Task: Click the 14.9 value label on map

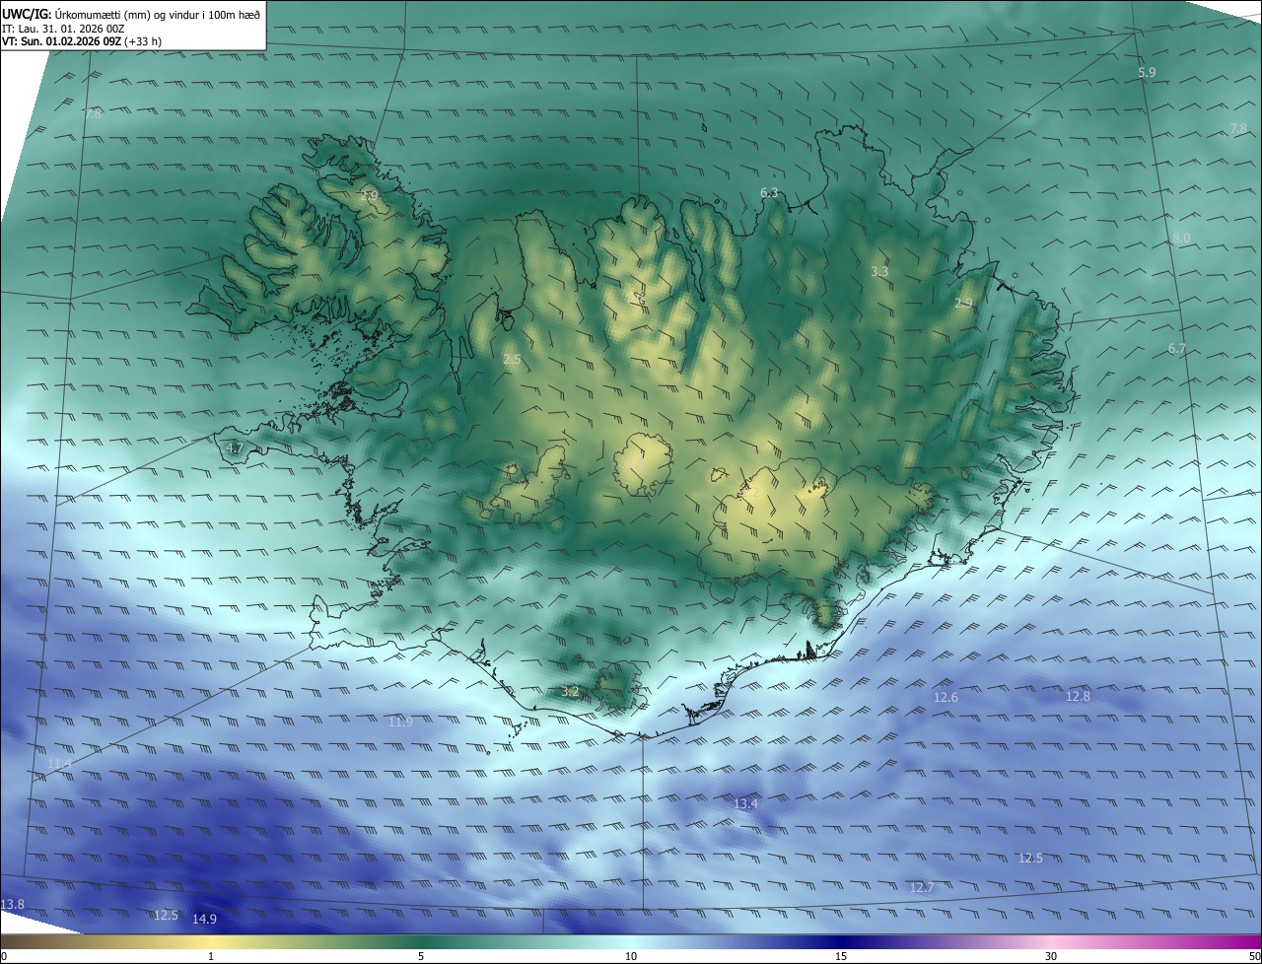Action: [204, 920]
